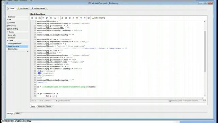Select the bottom Xbasic tab next to Settings

pos(17,113)
